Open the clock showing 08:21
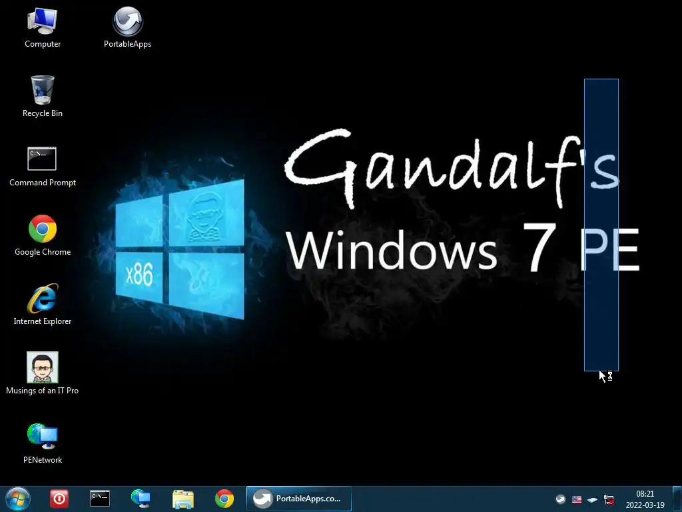 (645, 499)
